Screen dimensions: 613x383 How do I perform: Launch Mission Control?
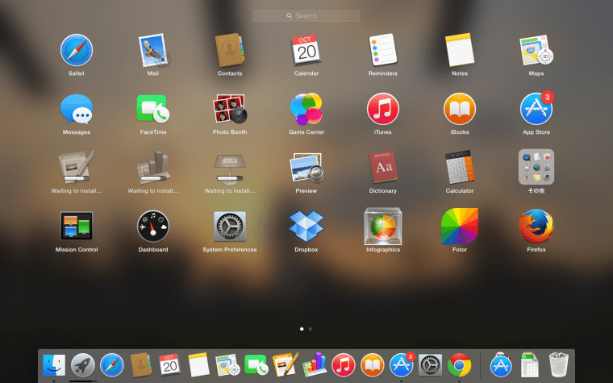(77, 226)
